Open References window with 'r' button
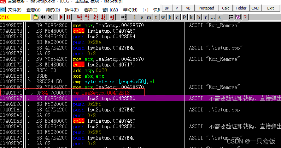281x148 pixels. pyautogui.click(x=205, y=17)
